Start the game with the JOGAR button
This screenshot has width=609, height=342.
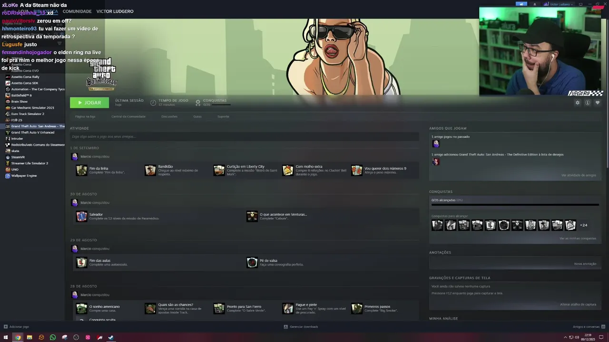(89, 103)
